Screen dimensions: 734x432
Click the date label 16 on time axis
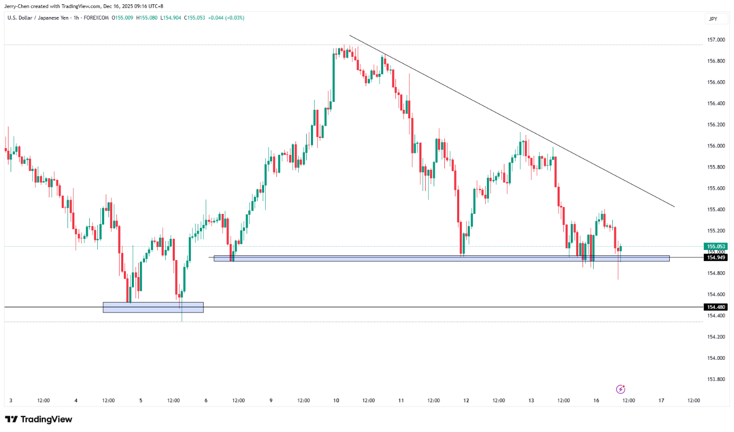point(596,400)
